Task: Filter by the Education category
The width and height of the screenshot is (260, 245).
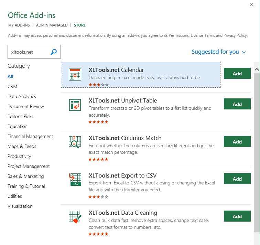Action: [18, 126]
